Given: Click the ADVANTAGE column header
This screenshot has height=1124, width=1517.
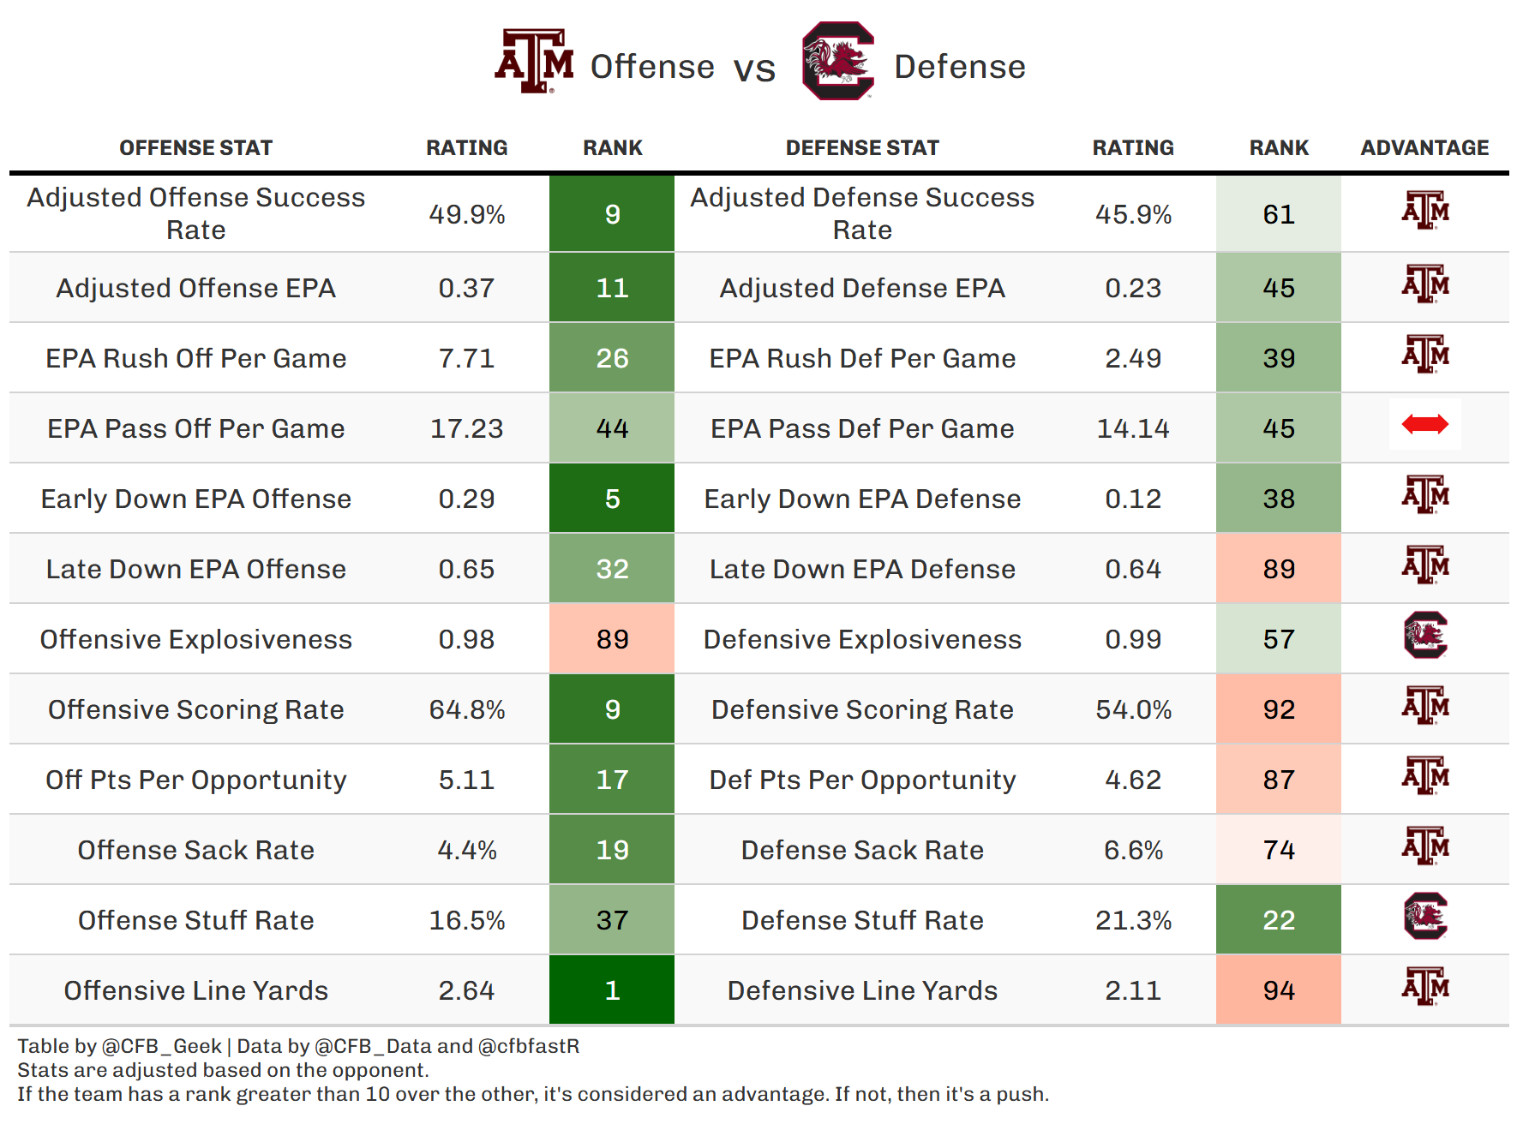Looking at the screenshot, I should coord(1424,148).
